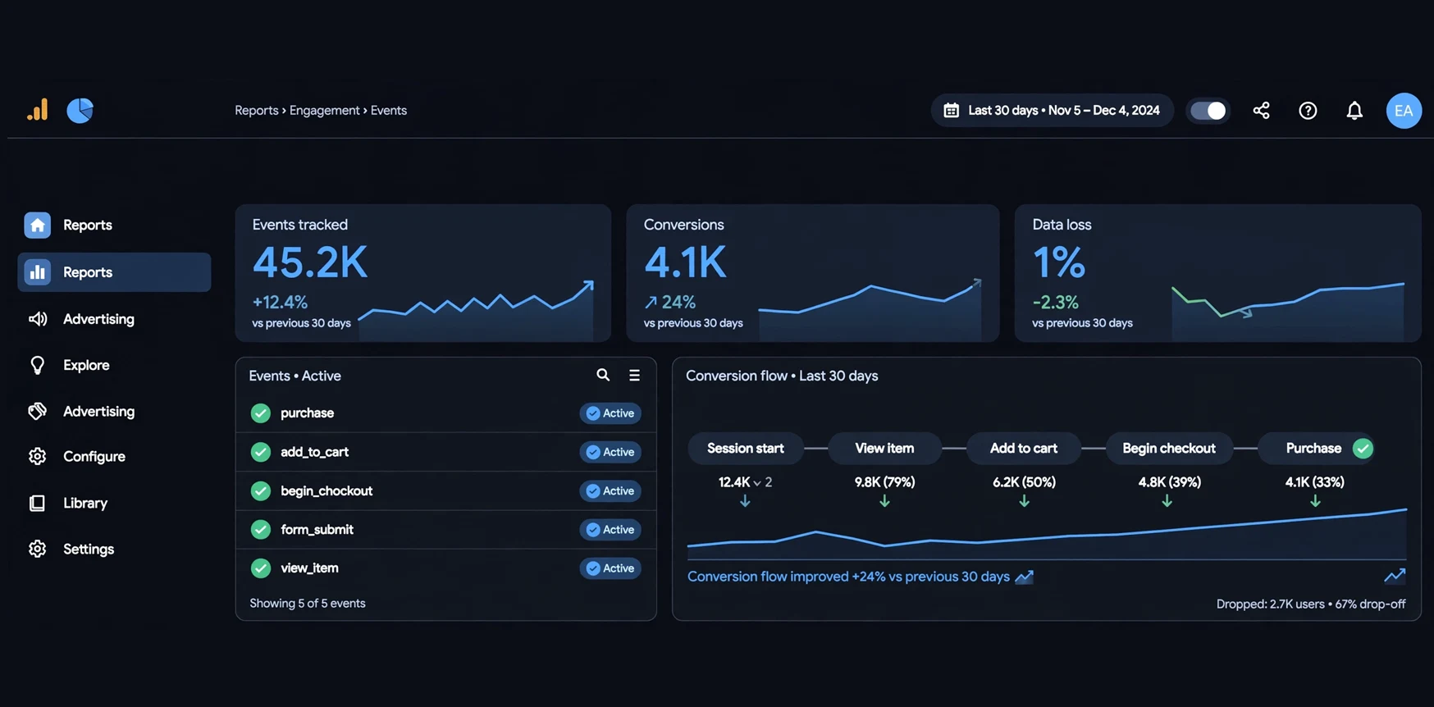
Task: Click the Configure gear icon
Action: coord(37,456)
